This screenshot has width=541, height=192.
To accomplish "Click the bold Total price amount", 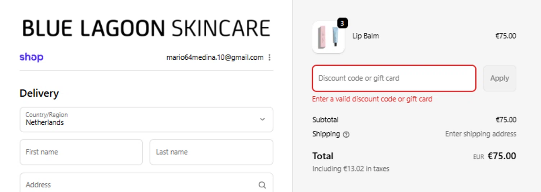I will click(x=502, y=156).
